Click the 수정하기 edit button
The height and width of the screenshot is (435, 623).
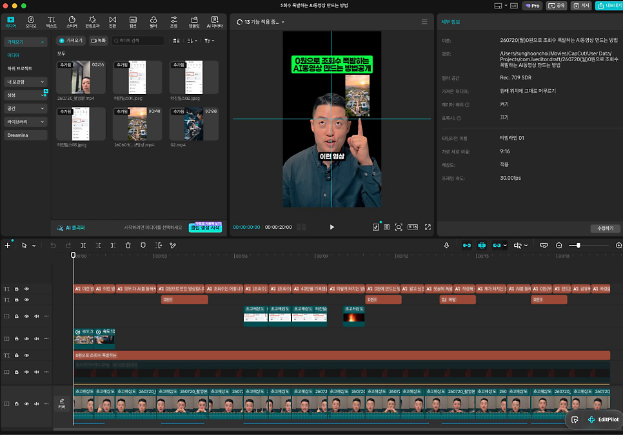[605, 228]
